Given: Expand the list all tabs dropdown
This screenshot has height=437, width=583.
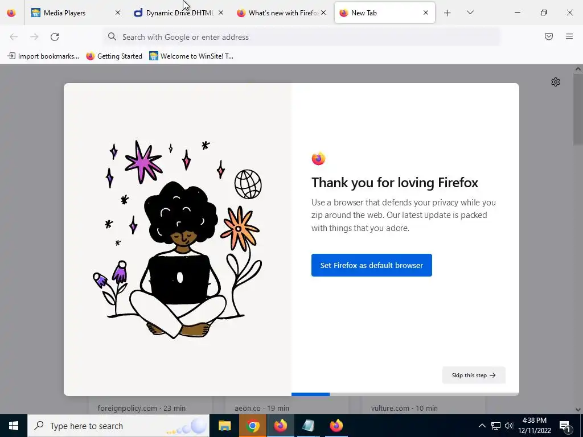Looking at the screenshot, I should point(470,13).
